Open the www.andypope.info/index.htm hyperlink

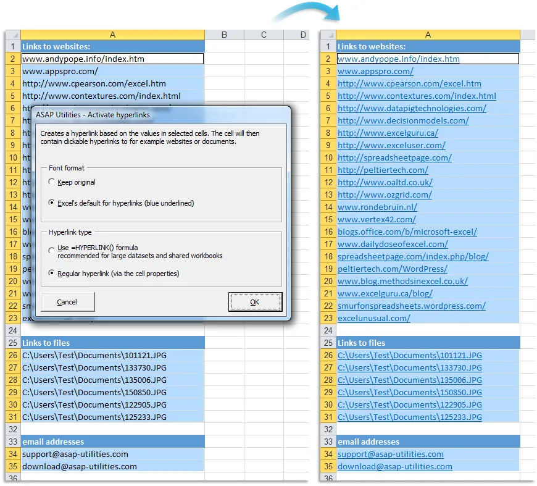pos(398,59)
